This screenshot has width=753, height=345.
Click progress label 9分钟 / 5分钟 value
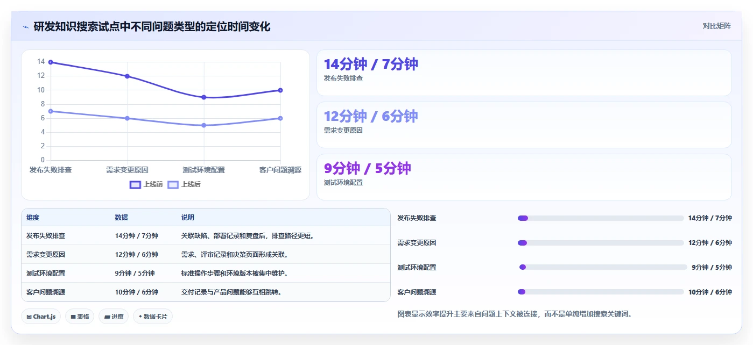(x=712, y=267)
